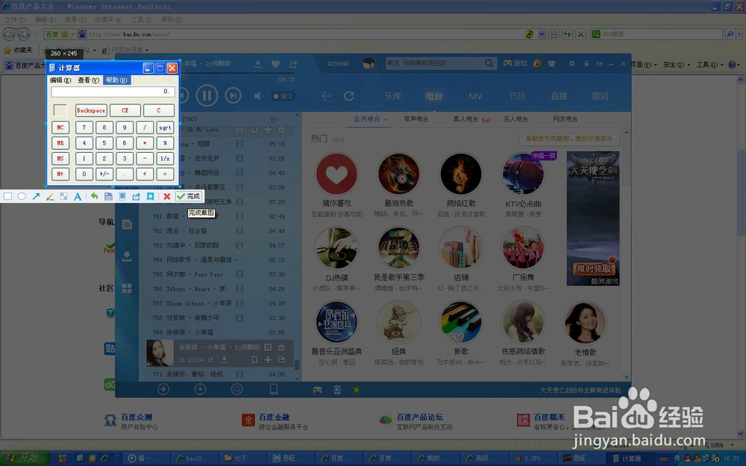Switch to the MV tab in the player
This screenshot has width=746, height=466.
point(475,96)
